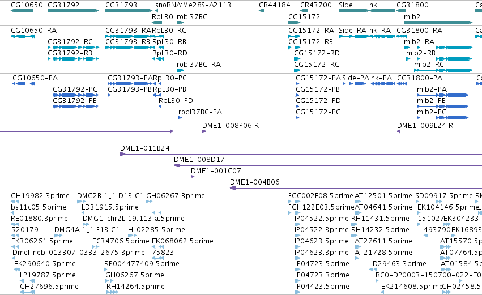The width and height of the screenshot is (482, 295).
Task: Click the EC34706.5prime label
Action: [x=121, y=242]
